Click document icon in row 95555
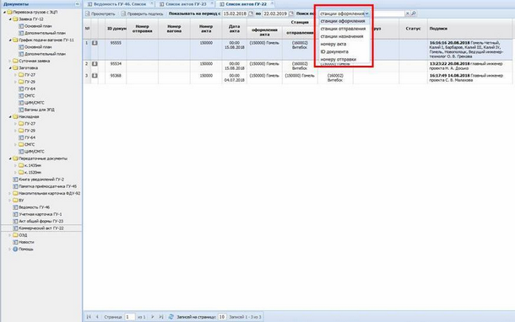Viewport: 515px width, 322px height. click(95, 43)
